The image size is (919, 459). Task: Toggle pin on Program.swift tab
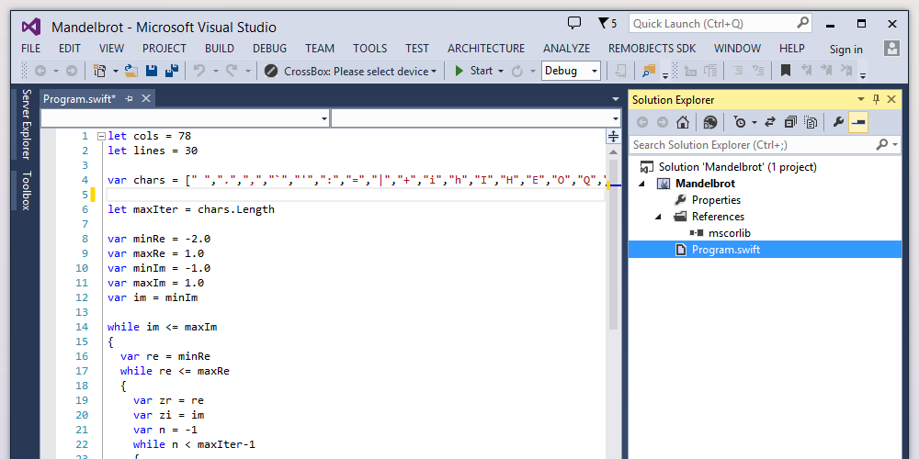(x=129, y=98)
